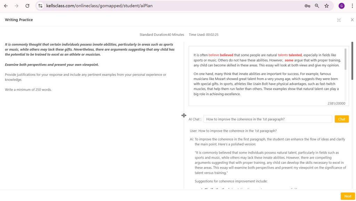This screenshot has width=356, height=201.
Task: Click the expand panel icon in Writing Practice header
Action: click(339, 20)
